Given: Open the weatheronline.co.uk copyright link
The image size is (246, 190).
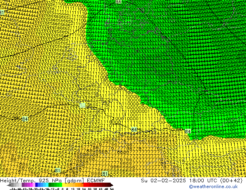Looking at the screenshot, I should click(213, 187).
